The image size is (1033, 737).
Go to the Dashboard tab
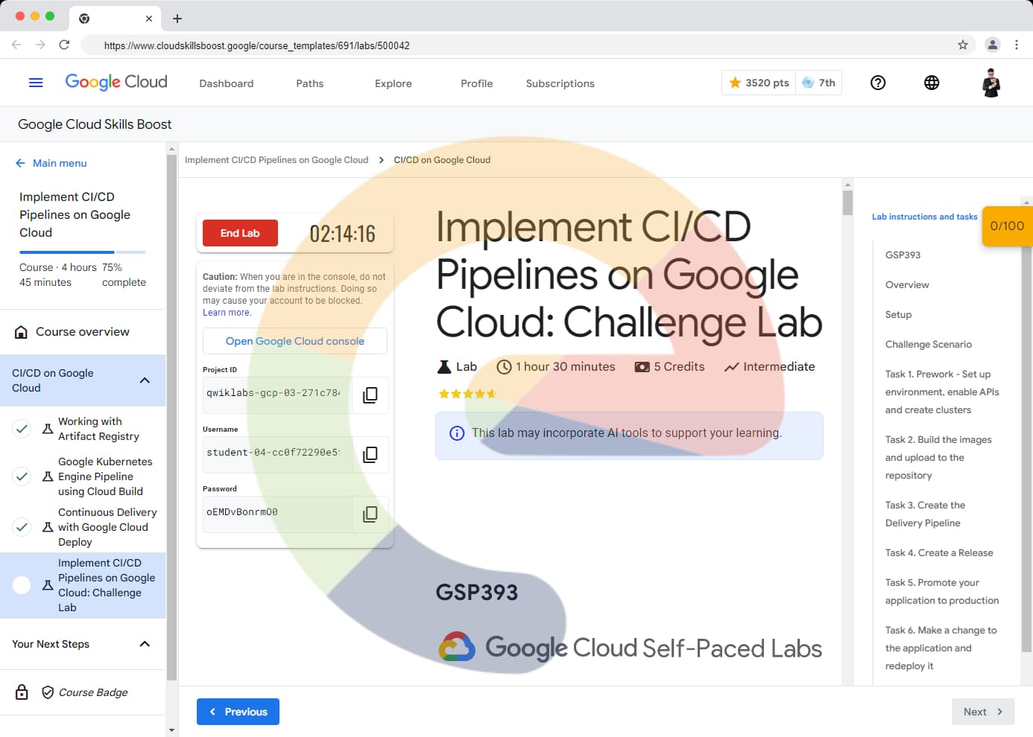[x=226, y=83]
